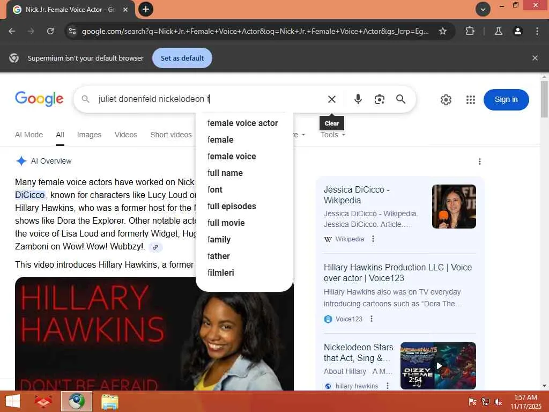This screenshot has height=412, width=549.
Task: Click the Supermium taskbar icon
Action: click(77, 401)
